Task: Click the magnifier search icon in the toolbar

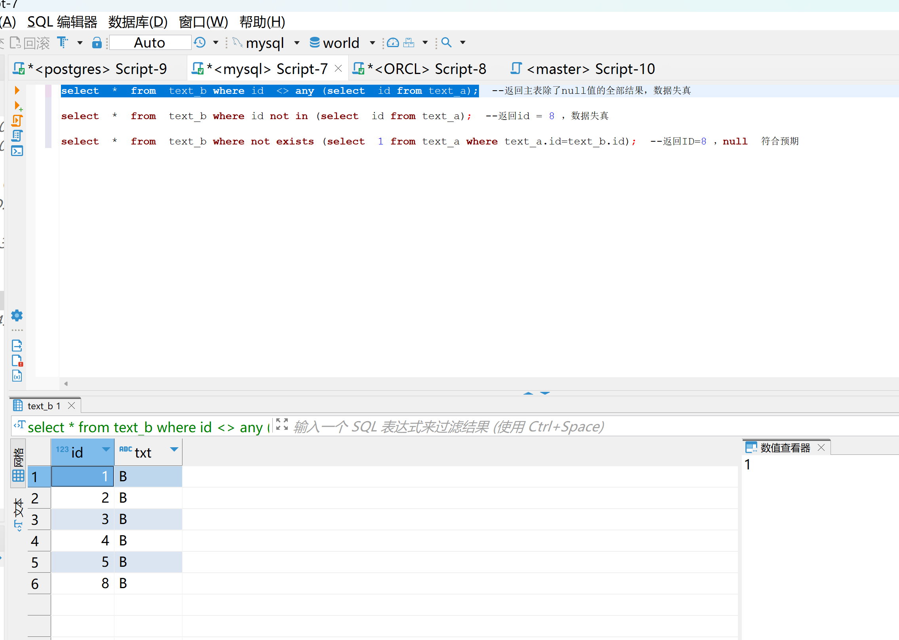Action: 446,42
